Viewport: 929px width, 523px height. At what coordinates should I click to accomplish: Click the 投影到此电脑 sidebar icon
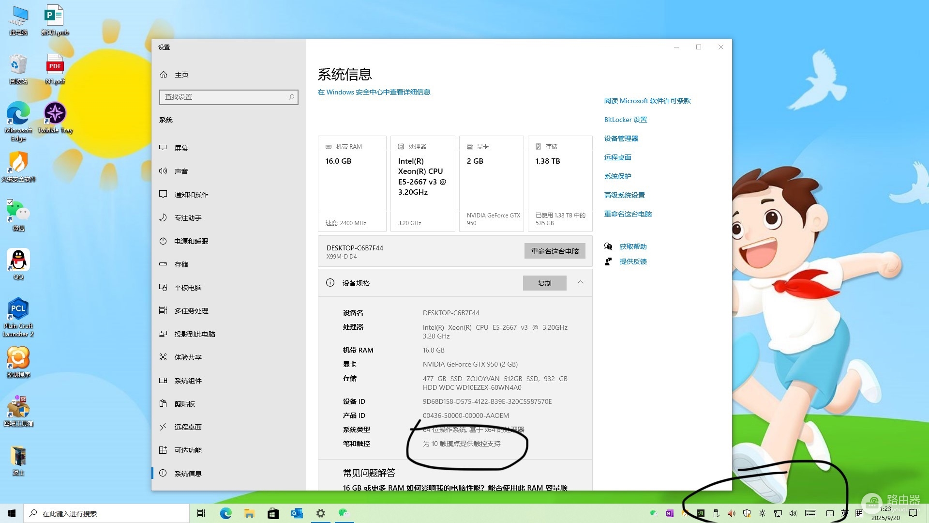pos(163,334)
